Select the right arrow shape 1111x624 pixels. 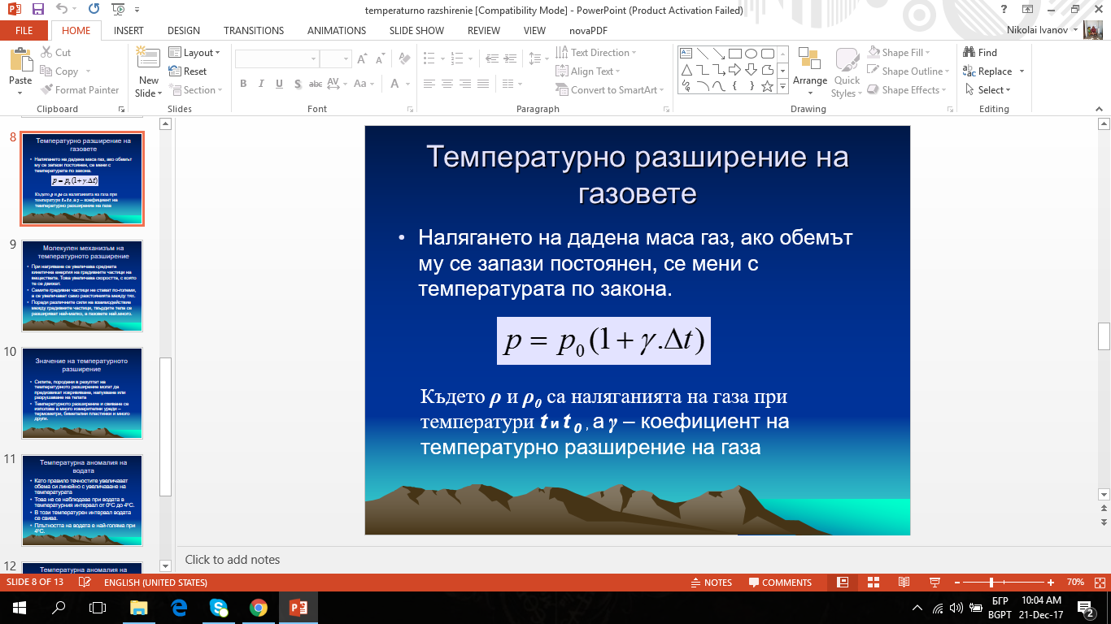coord(735,70)
